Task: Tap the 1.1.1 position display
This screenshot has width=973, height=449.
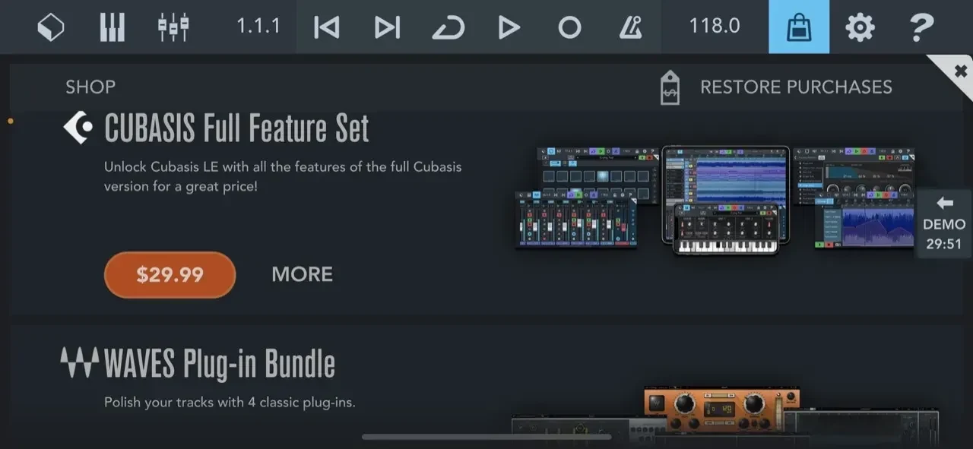Action: coord(258,27)
